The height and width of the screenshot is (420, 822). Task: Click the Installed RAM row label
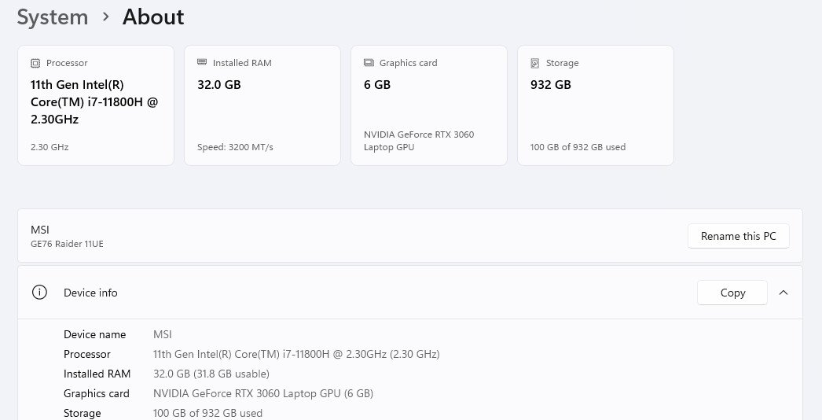tap(97, 374)
